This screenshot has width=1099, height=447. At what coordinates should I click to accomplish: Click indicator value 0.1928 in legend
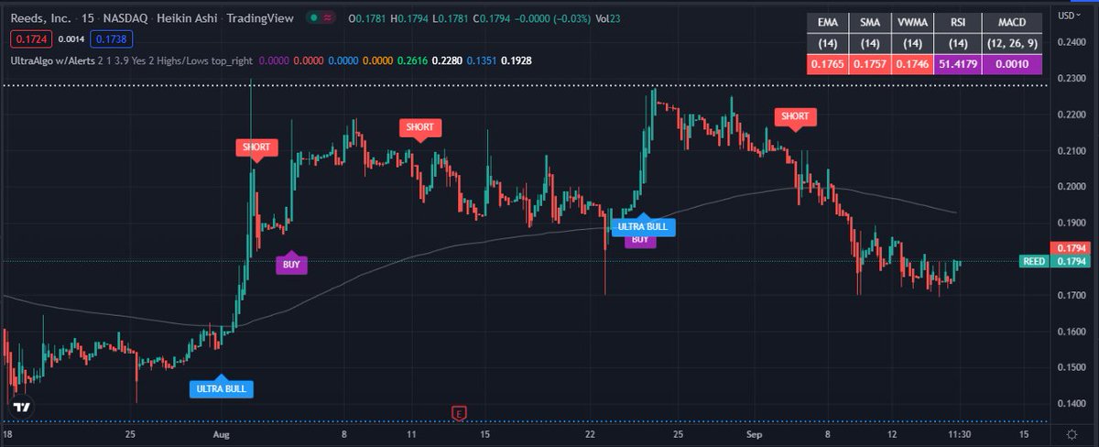coord(517,60)
